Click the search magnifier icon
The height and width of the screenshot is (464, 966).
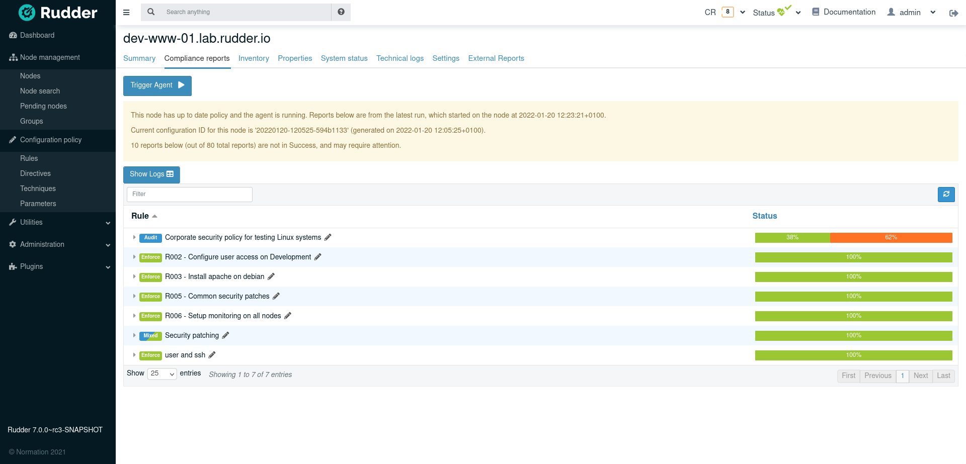click(151, 12)
